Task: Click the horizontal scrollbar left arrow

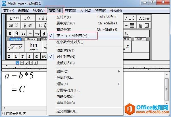Action: click(x=4, y=108)
